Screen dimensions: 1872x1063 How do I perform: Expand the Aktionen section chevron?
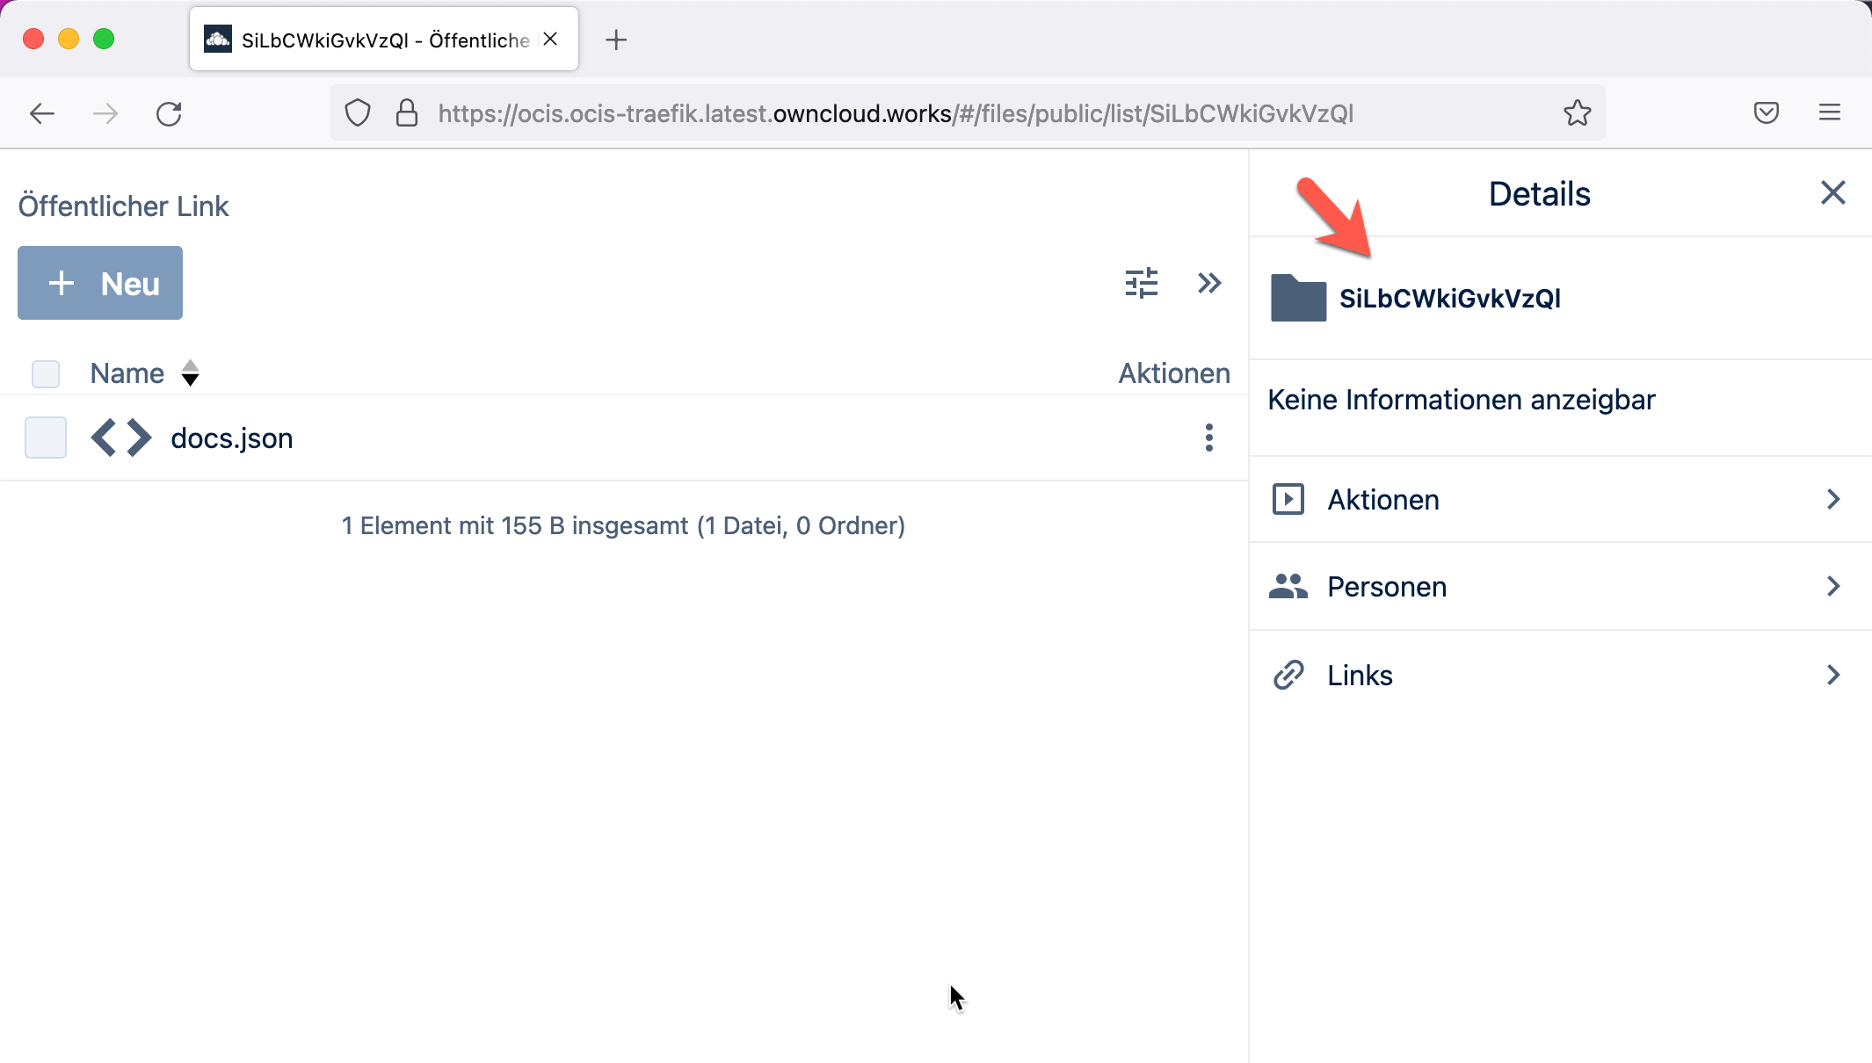[x=1833, y=499]
